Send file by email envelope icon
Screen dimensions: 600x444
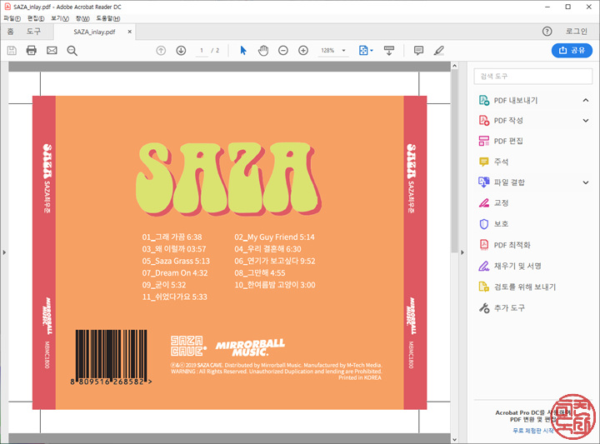pos(52,51)
